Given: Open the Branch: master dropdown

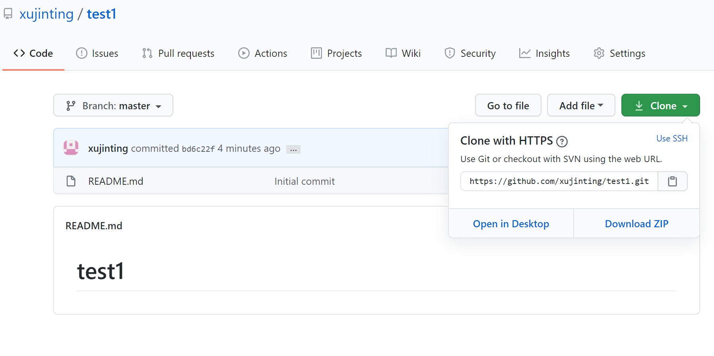Looking at the screenshot, I should [113, 105].
